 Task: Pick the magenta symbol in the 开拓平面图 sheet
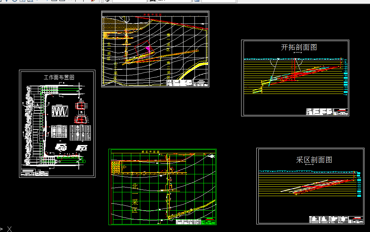[x=148, y=49]
